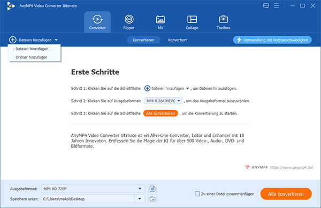
Task: Click the Speichern unter path field
Action: pyautogui.click(x=88, y=199)
